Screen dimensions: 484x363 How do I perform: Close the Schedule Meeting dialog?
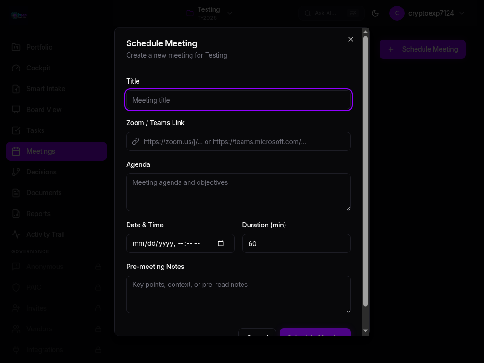351,39
